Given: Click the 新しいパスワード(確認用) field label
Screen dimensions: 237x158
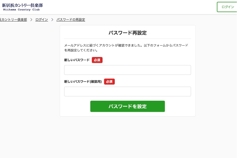Looking at the screenshot, I should pyautogui.click(x=83, y=82).
